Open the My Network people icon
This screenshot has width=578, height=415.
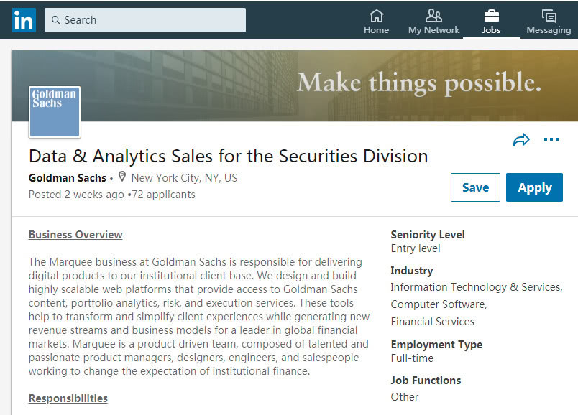tap(433, 16)
